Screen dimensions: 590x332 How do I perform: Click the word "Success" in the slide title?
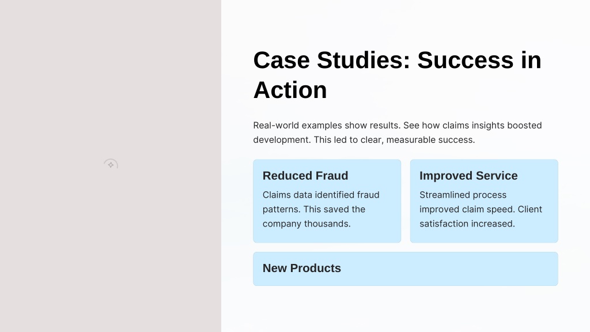pos(466,60)
